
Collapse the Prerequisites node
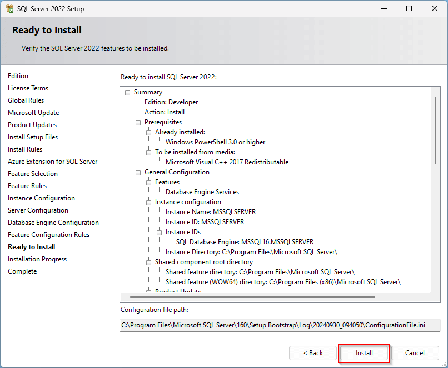pos(138,122)
